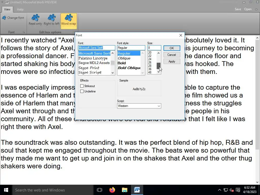This screenshot has height=195, width=260.
Task: Click the Size input field
Action: pos(154,48)
